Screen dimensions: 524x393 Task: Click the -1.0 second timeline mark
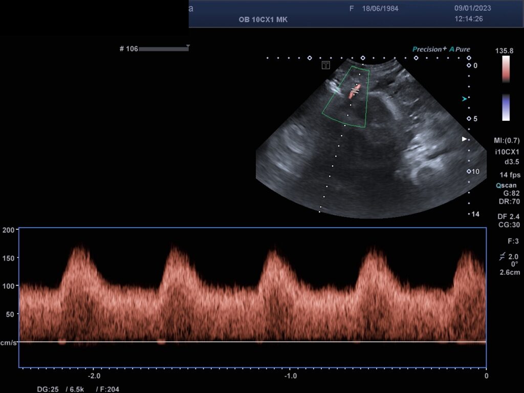tap(290, 376)
